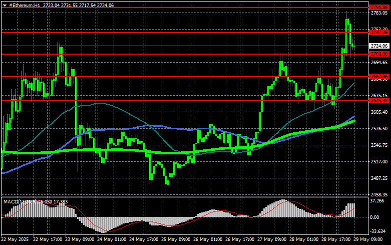Click the MACD zero level 0.00 label
This screenshot has height=245, width=391.
point(374,217)
